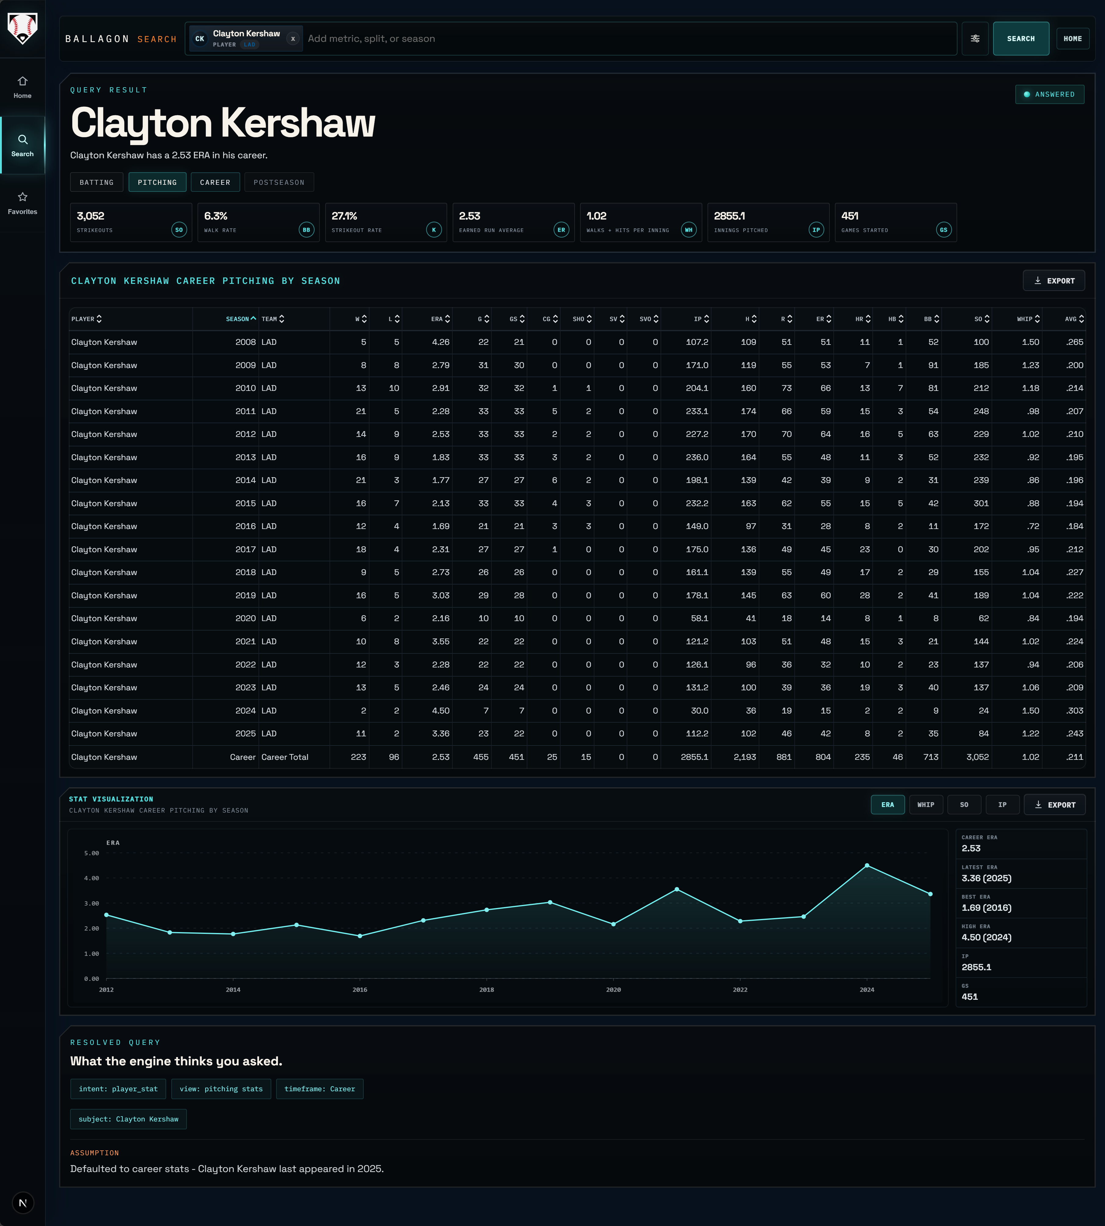Remove the Clayton Kershaw player chip
The width and height of the screenshot is (1105, 1226).
click(x=293, y=39)
